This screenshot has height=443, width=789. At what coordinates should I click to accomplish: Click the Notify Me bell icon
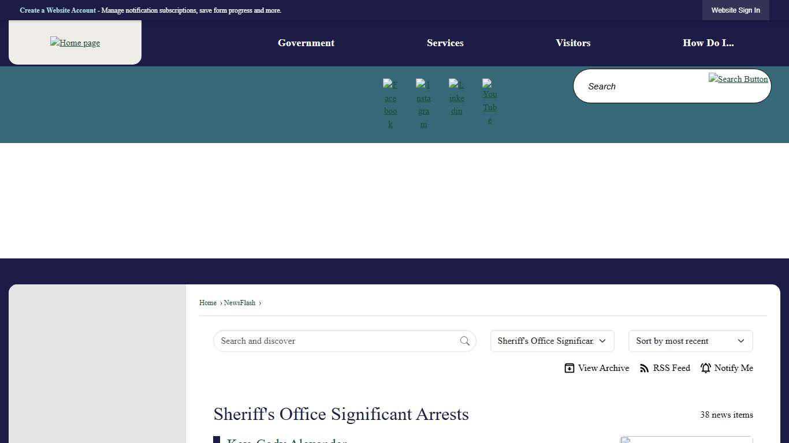pyautogui.click(x=706, y=368)
